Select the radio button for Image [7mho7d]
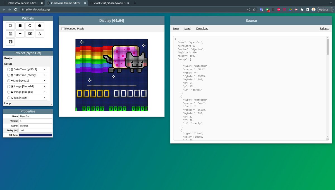The height and width of the screenshot is (190, 335). [9, 86]
